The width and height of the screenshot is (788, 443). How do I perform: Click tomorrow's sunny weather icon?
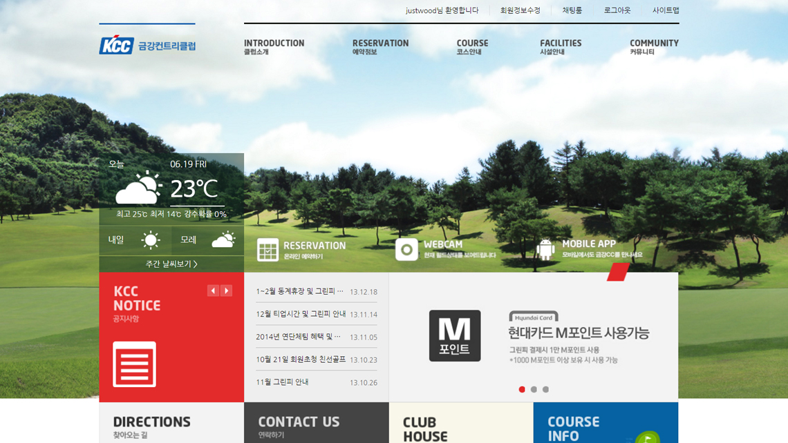click(x=151, y=240)
